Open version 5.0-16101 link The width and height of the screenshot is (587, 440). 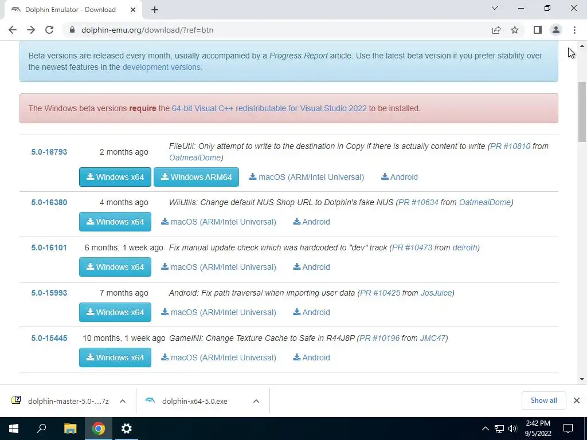(x=49, y=247)
